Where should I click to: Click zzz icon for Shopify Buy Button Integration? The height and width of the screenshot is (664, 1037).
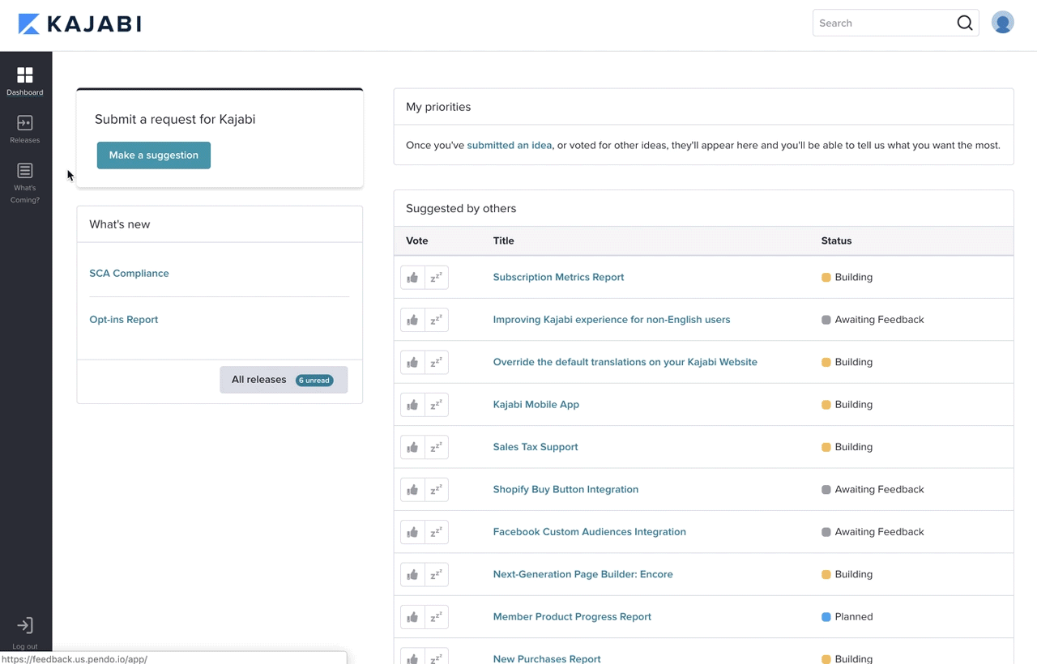coord(436,490)
